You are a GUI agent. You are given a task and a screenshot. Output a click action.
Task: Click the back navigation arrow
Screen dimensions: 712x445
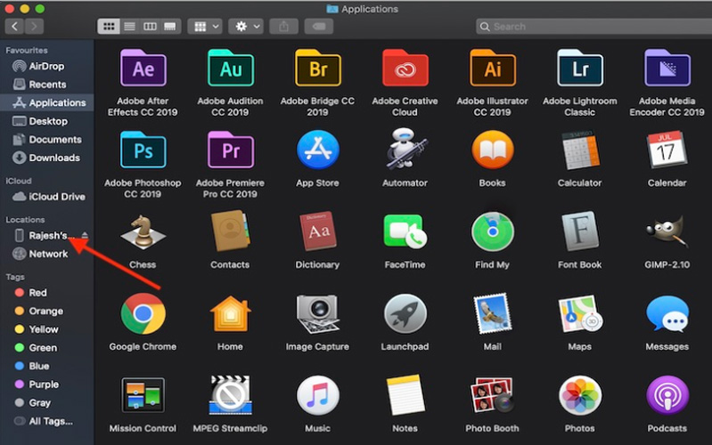pyautogui.click(x=15, y=27)
